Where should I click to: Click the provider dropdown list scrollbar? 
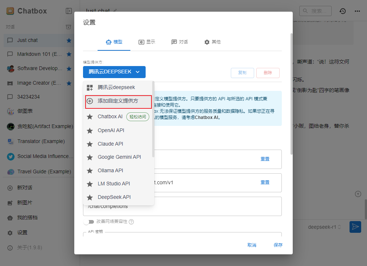153,119
